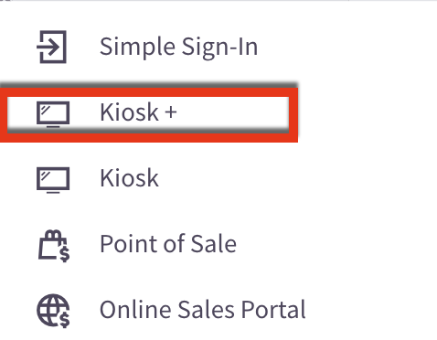Click the dollar sign on the globe icon

point(65,319)
